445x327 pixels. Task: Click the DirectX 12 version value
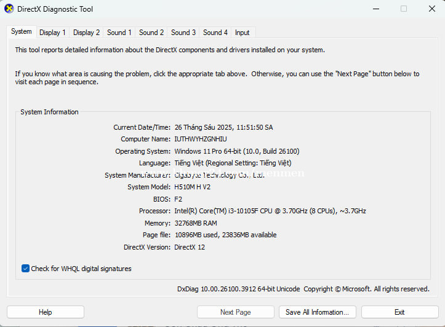[190, 247]
